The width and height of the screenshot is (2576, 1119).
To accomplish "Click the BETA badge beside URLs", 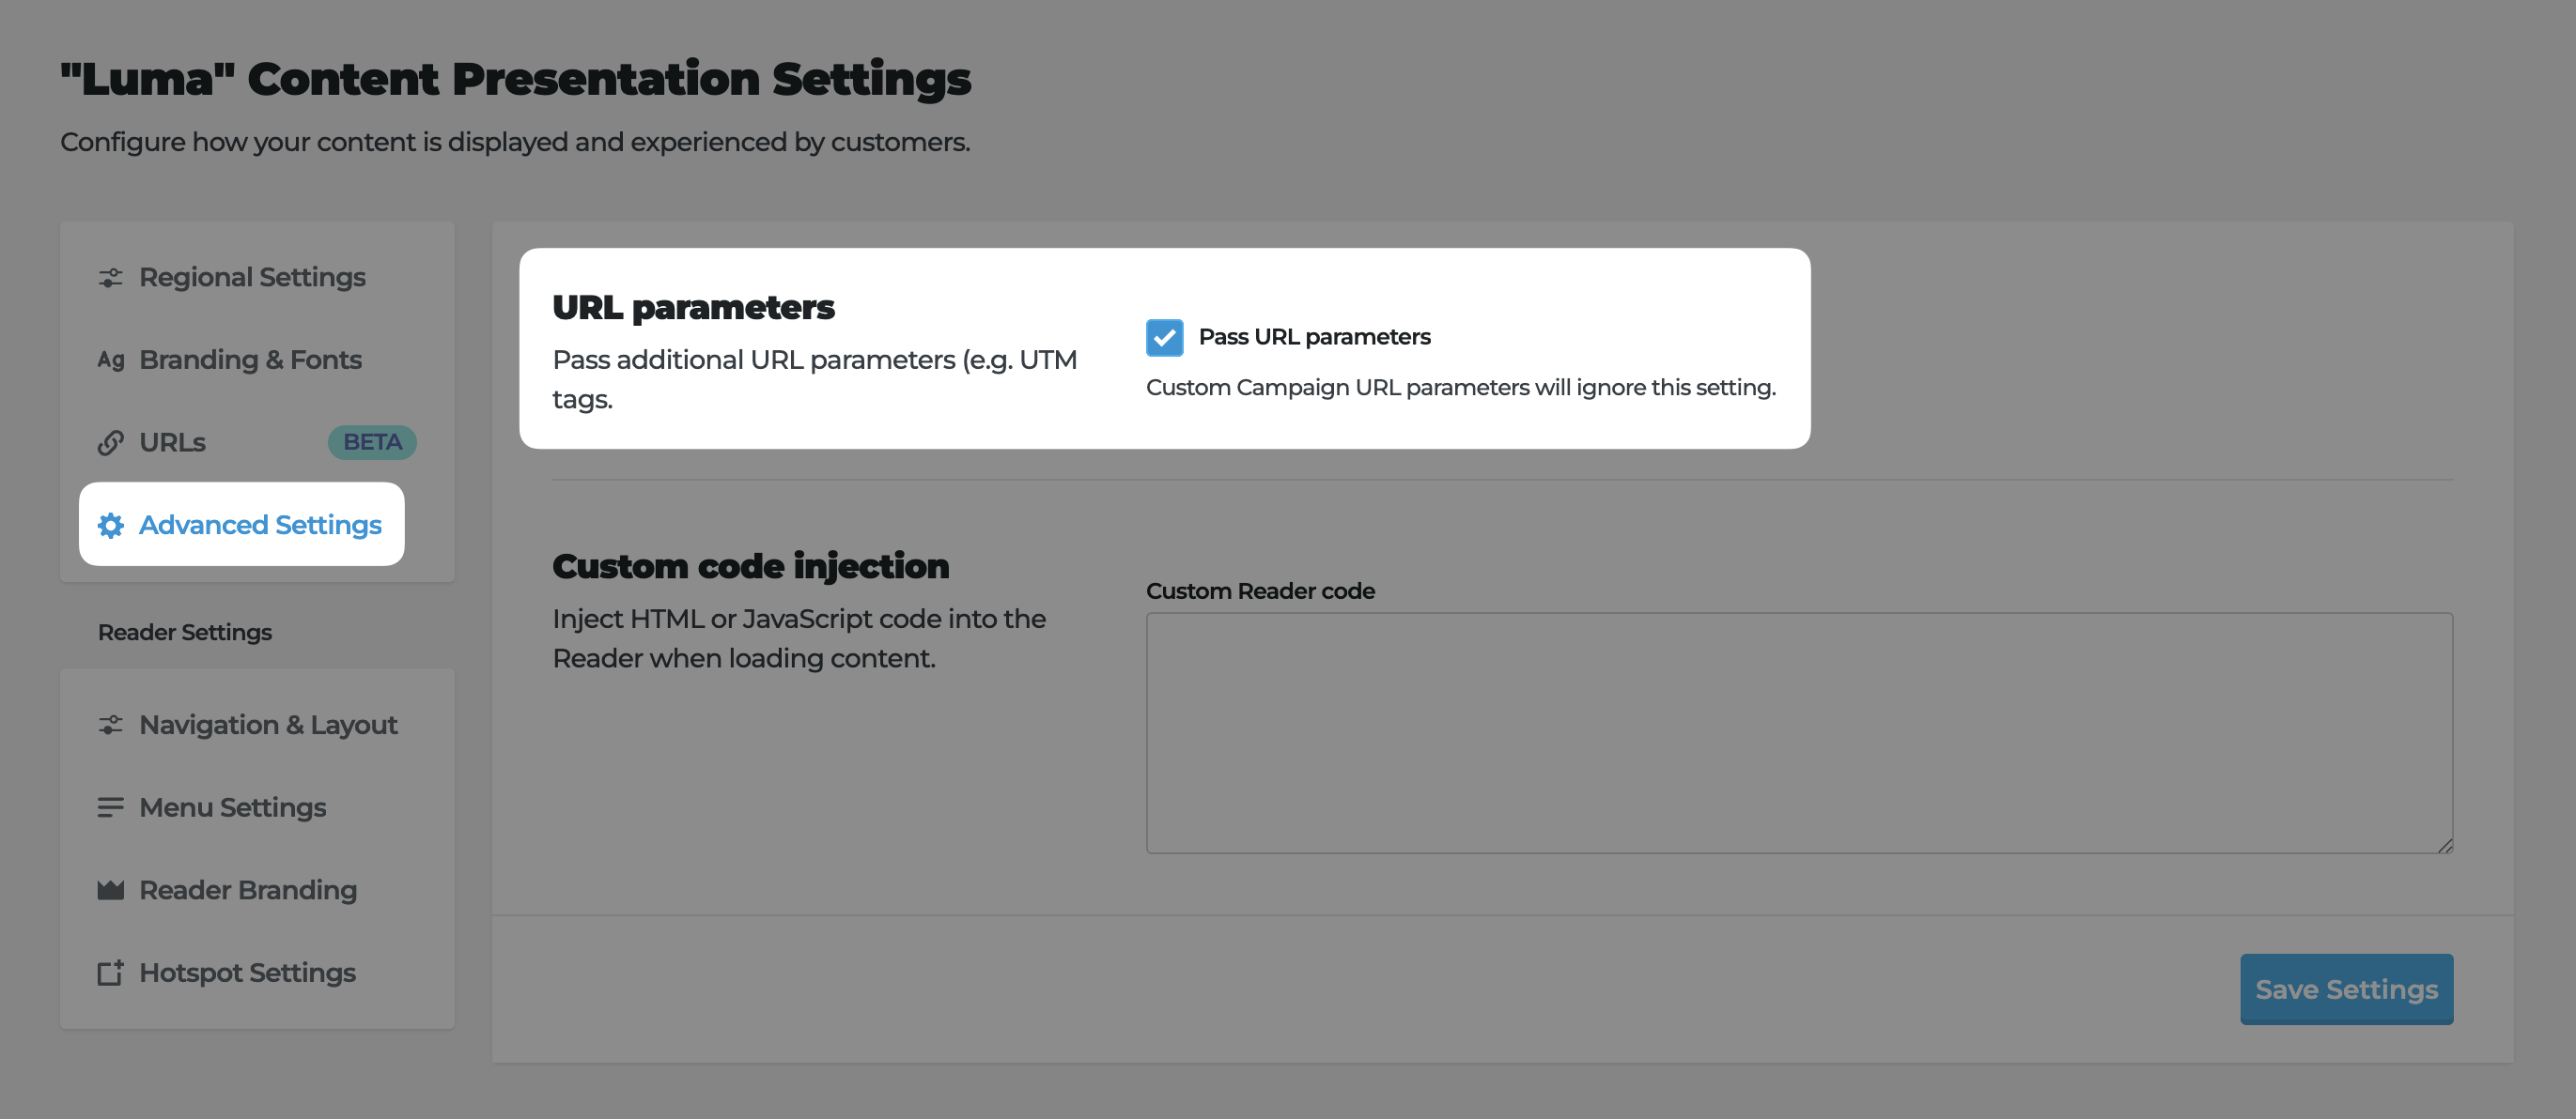I will click(372, 442).
